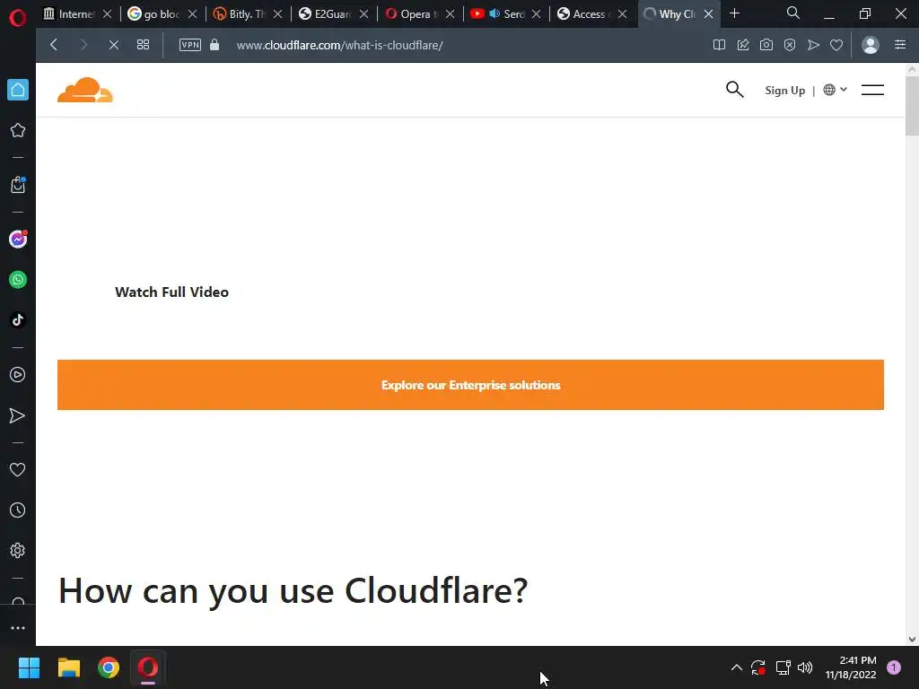This screenshot has height=689, width=919.
Task: Open sidebar Settings gear icon
Action: click(18, 551)
